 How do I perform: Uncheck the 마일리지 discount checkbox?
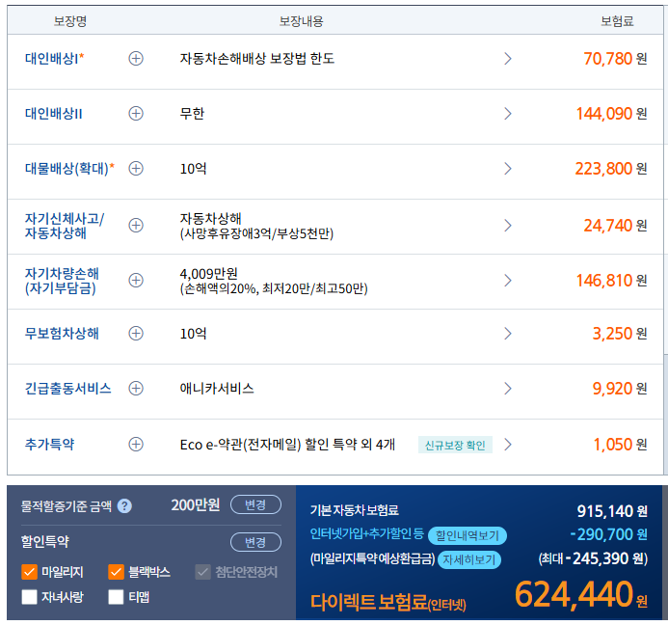point(29,572)
